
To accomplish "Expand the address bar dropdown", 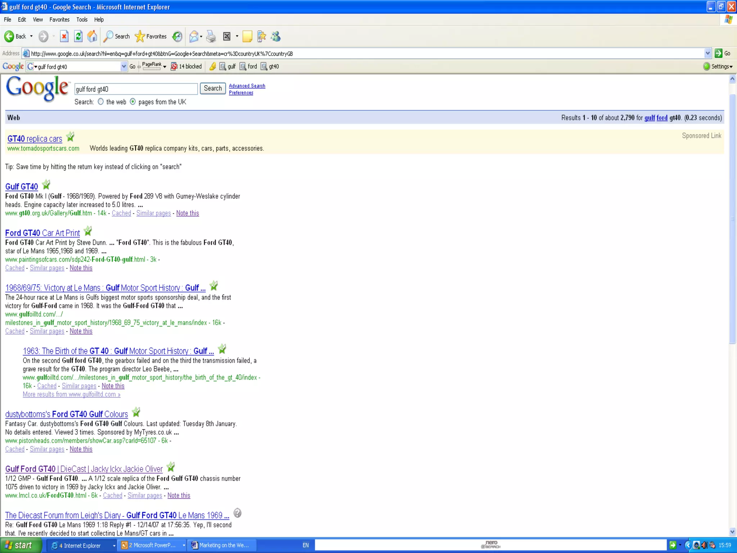I will click(x=707, y=53).
